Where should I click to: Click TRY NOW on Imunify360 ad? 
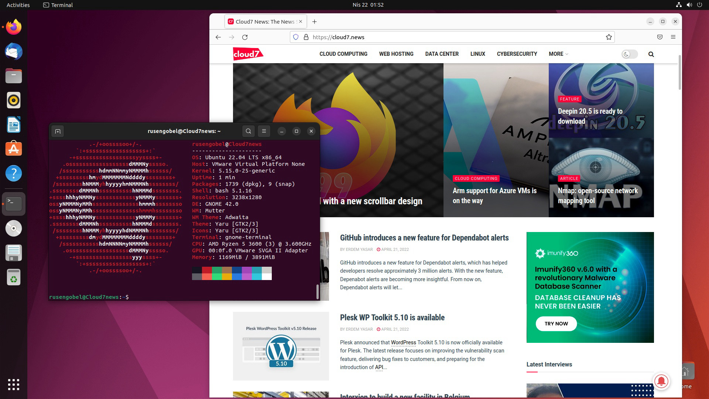(556, 324)
